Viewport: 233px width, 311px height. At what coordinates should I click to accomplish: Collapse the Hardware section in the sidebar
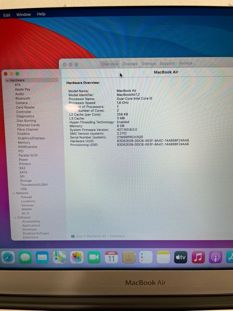(7, 80)
